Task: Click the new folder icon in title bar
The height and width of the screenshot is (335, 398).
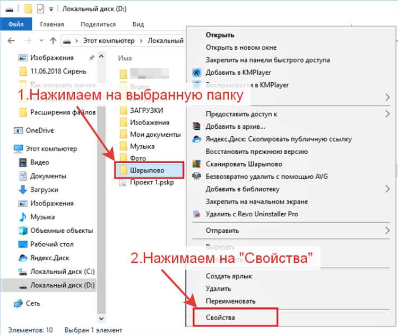Action: (x=28, y=9)
